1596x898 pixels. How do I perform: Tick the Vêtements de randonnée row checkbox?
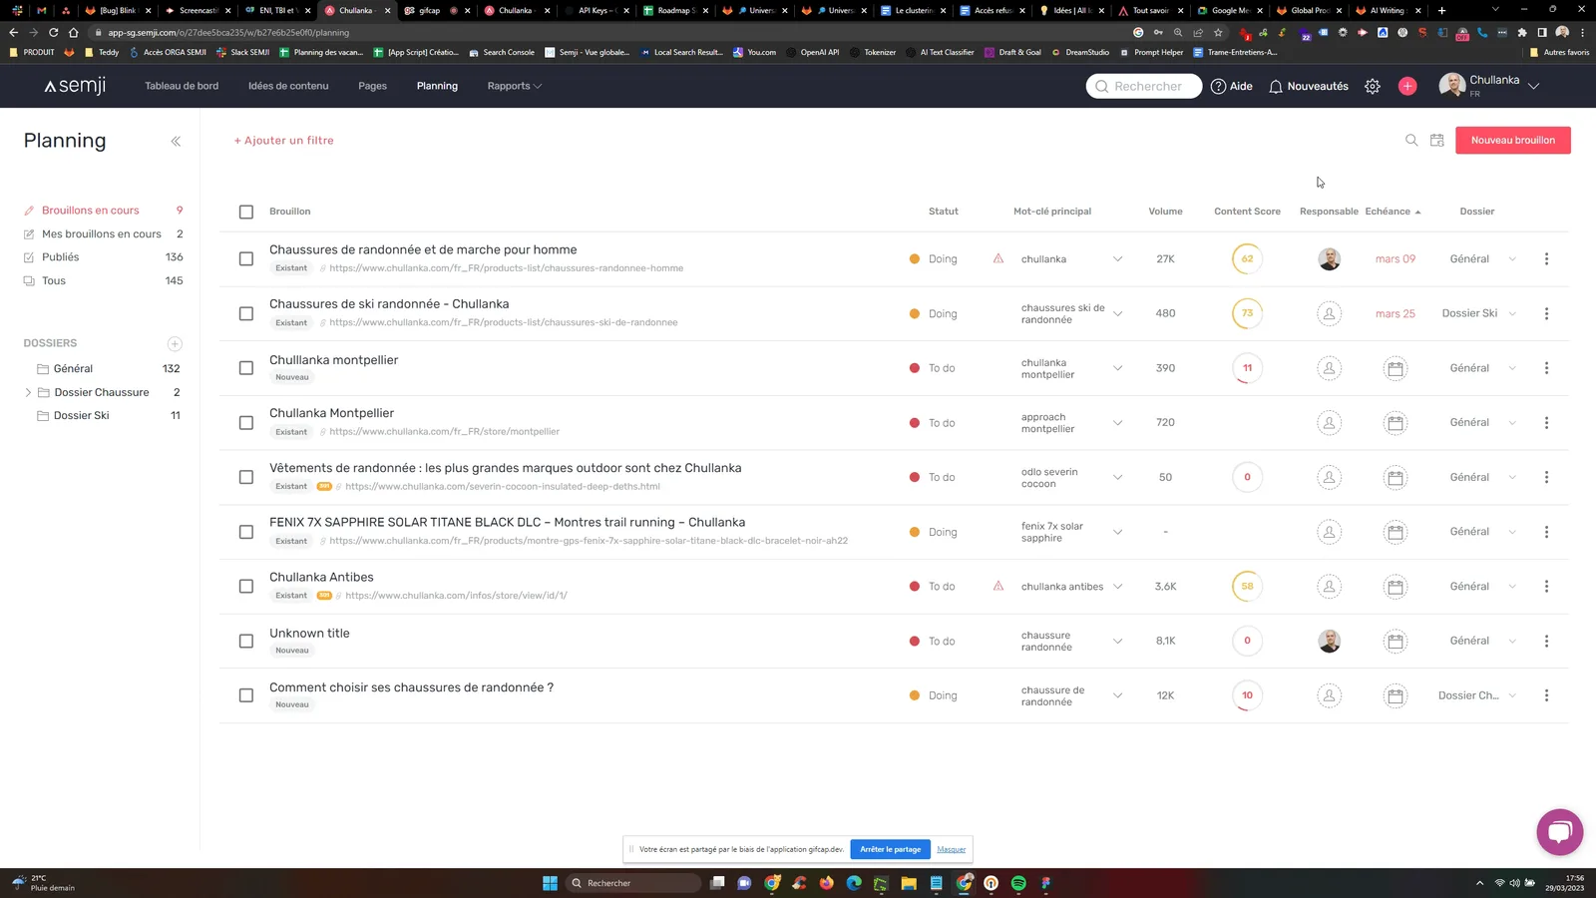tap(246, 477)
